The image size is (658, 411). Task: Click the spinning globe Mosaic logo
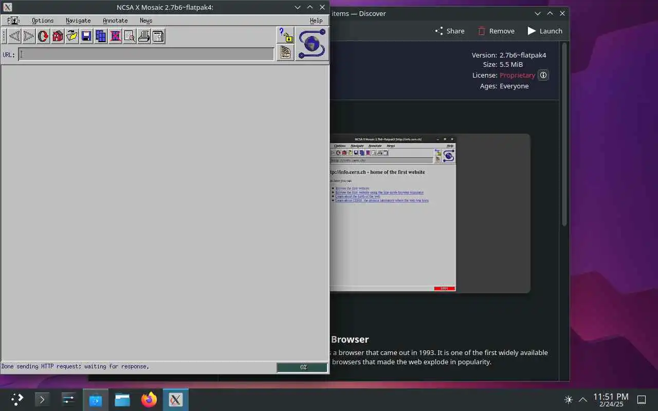pos(312,44)
